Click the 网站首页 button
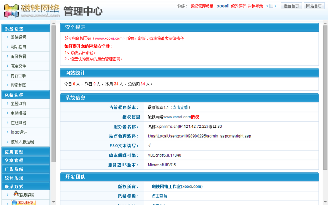Viewport: 328px width, 205px height. (x=314, y=6)
